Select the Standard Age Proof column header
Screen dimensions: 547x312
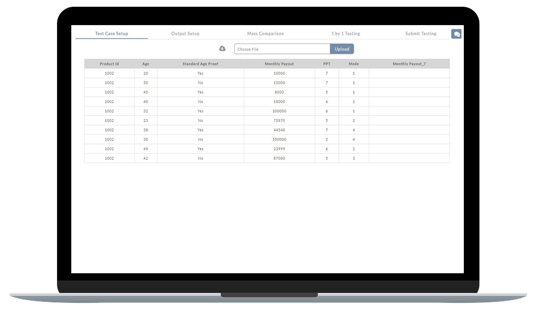pos(200,64)
